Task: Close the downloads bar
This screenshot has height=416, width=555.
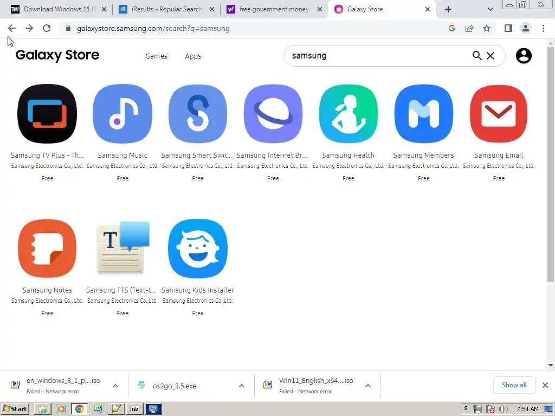Action: pos(545,385)
